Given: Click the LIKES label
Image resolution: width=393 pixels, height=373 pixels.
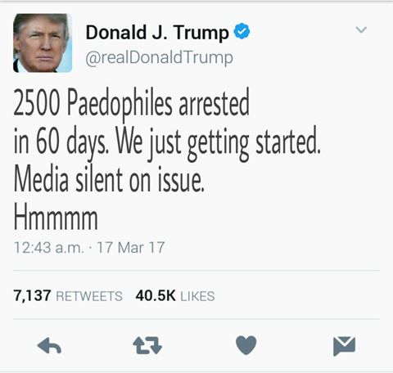Looking at the screenshot, I should pos(197,296).
